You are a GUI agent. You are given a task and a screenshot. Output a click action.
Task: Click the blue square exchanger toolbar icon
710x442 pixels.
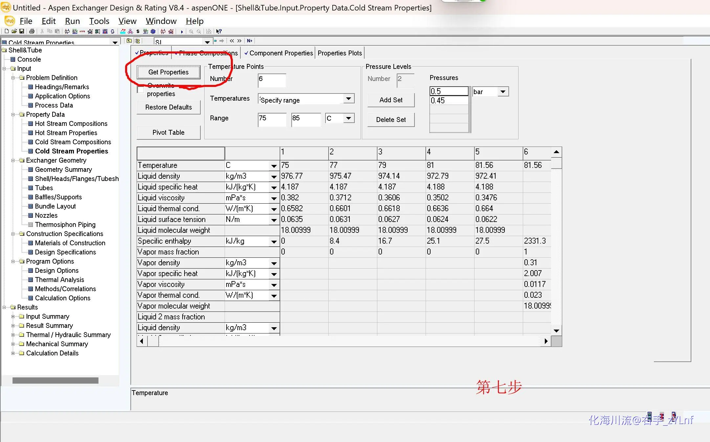tap(153, 31)
